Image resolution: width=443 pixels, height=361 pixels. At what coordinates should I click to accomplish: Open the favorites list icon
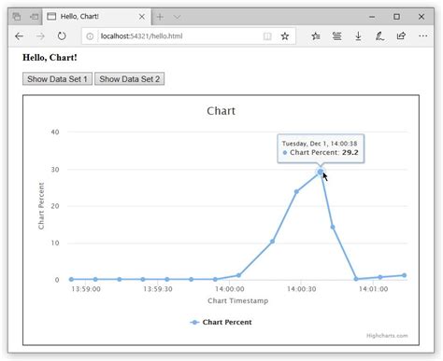tap(316, 36)
